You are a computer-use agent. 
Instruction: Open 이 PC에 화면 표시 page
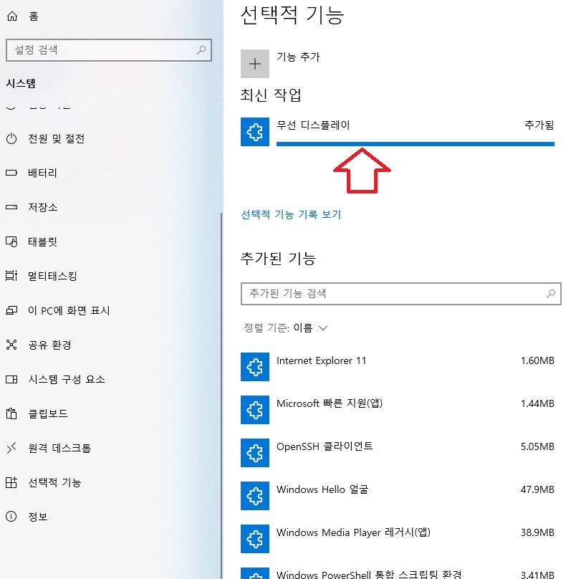point(13,310)
